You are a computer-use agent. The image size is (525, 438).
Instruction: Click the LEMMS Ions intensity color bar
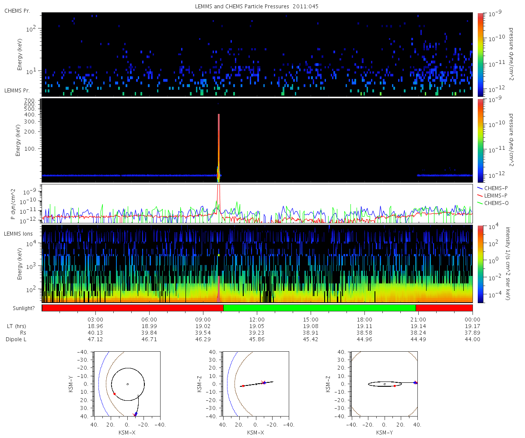click(x=480, y=264)
